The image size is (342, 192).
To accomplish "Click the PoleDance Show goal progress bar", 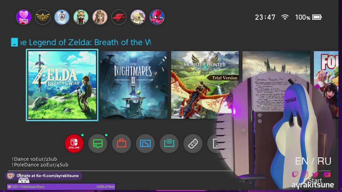I will [61, 187].
